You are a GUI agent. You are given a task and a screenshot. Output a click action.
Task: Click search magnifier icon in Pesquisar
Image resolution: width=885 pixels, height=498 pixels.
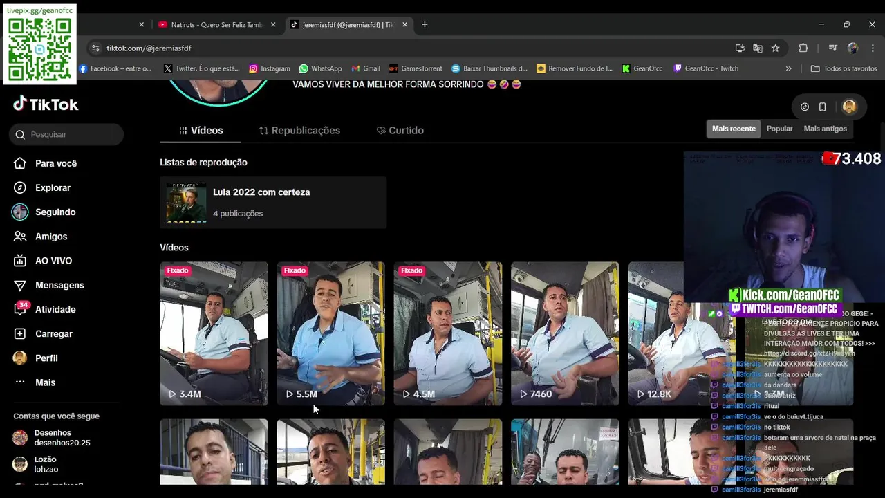pos(20,134)
